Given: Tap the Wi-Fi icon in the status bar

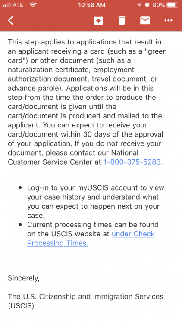Looking at the screenshot, I should [33, 5].
